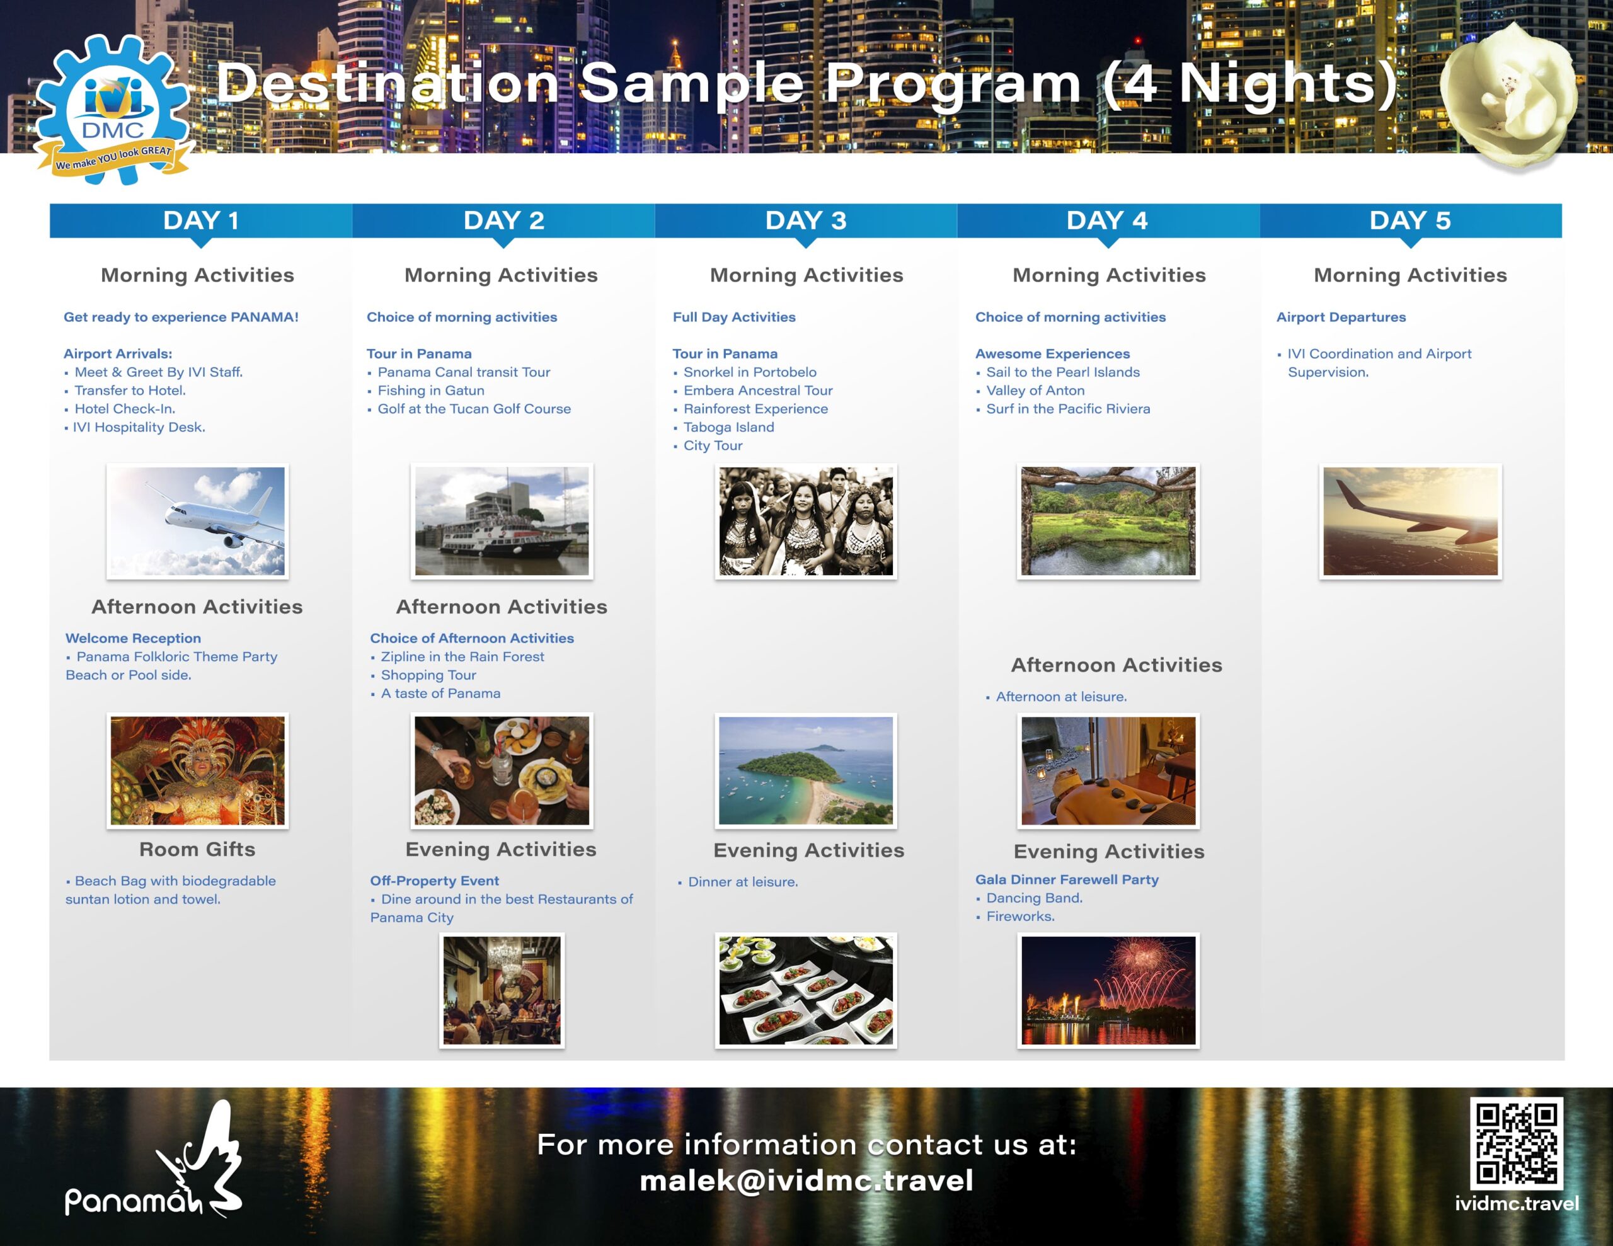Image resolution: width=1613 pixels, height=1246 pixels.
Task: Select the DAY 1 header tab
Action: 200,220
